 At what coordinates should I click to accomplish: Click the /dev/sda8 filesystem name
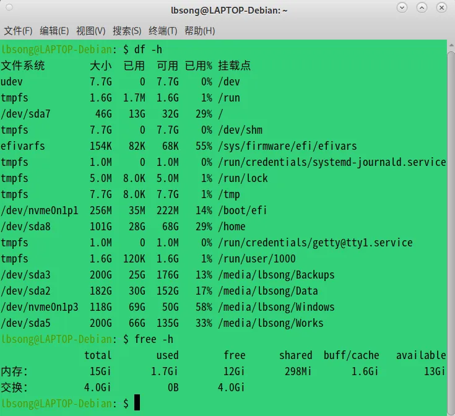click(25, 227)
